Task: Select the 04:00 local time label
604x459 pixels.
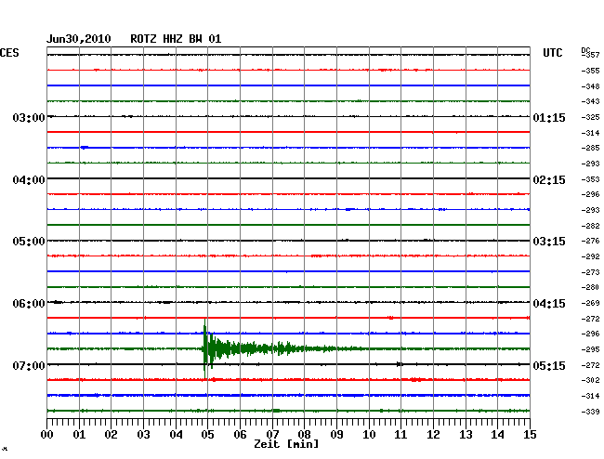Action: pyautogui.click(x=29, y=180)
